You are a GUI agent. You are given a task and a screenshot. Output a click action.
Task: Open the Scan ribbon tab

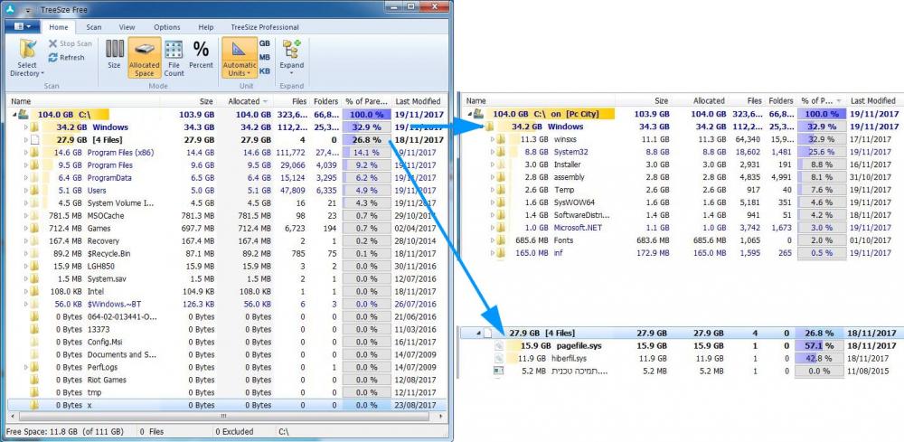(93, 28)
